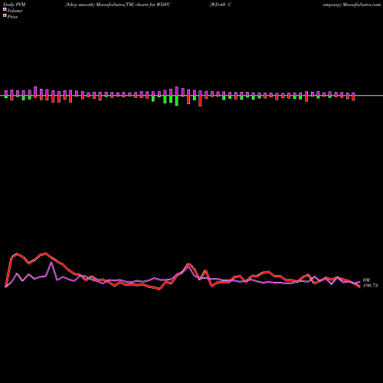Viewport: 383px width, 383px height.
Task: Click the Price legend color swatch
Action: 5,16
